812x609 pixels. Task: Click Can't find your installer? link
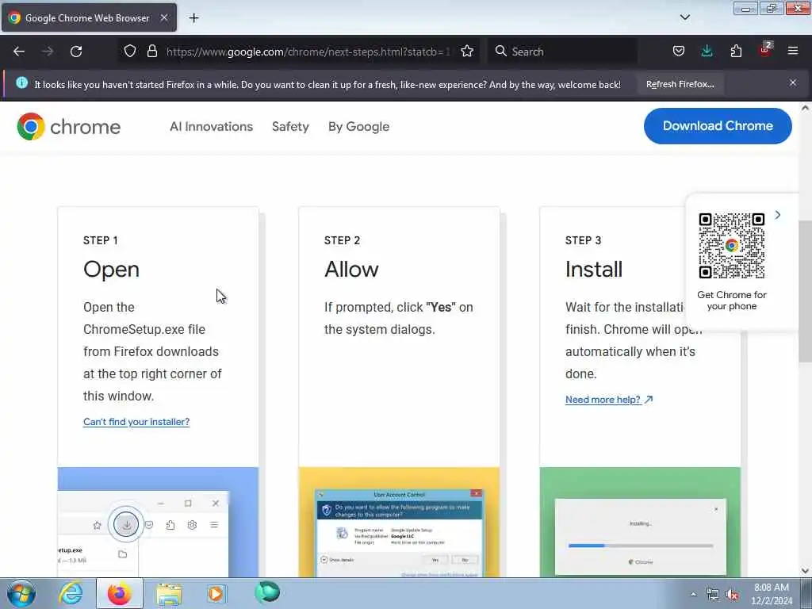(x=136, y=422)
